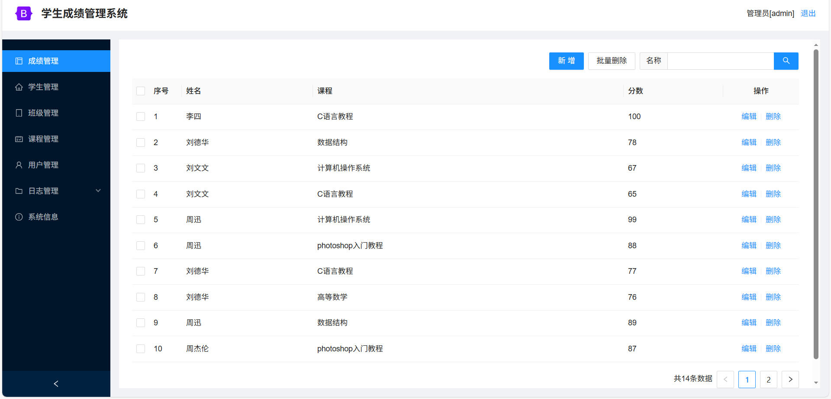The width and height of the screenshot is (831, 399).
Task: Click the purple Bootstrap logo icon
Action: coord(23,13)
